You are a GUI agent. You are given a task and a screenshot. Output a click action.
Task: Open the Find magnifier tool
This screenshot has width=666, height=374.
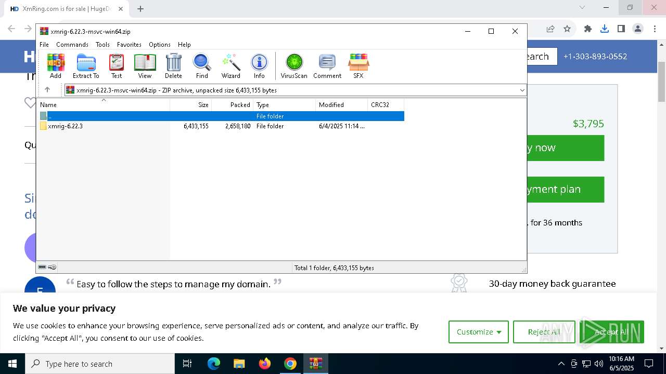[x=202, y=66]
